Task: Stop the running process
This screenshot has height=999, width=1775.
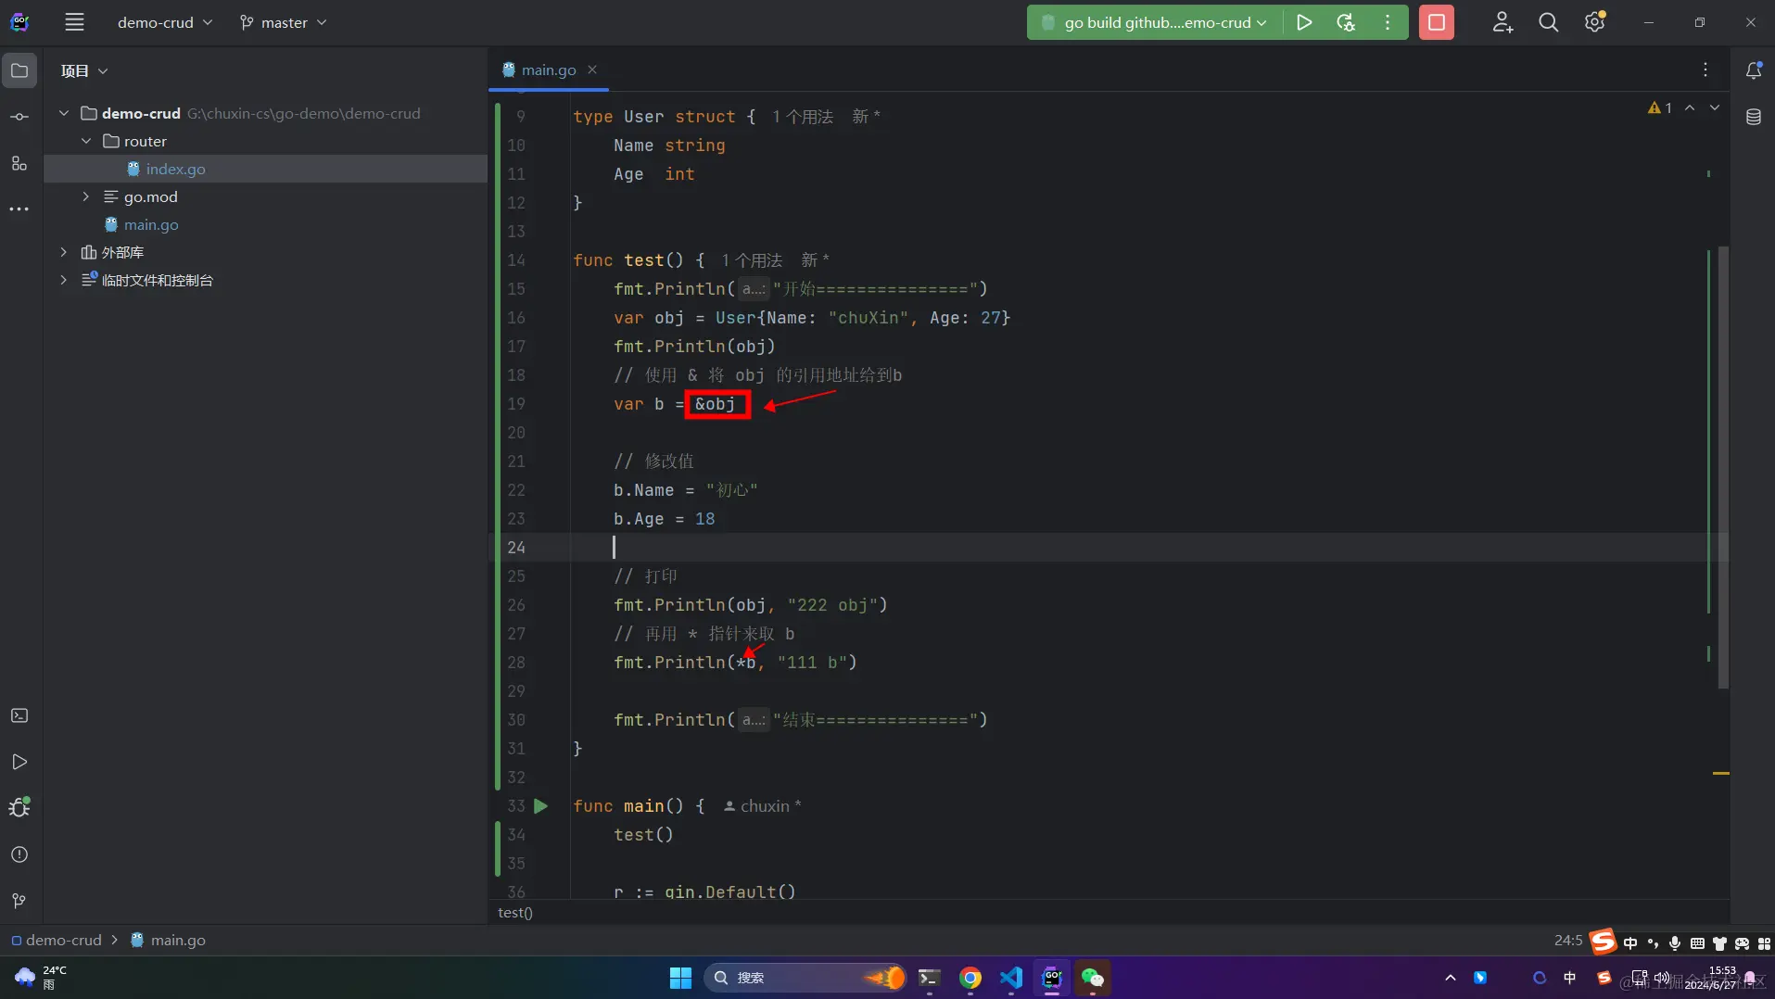Action: tap(1436, 22)
